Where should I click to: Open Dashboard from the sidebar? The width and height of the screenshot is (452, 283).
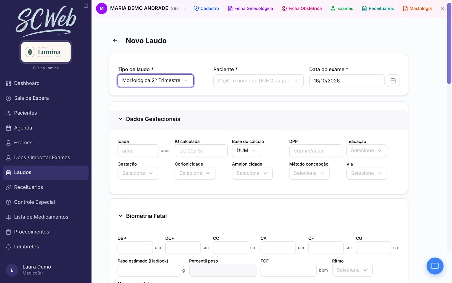46,83
